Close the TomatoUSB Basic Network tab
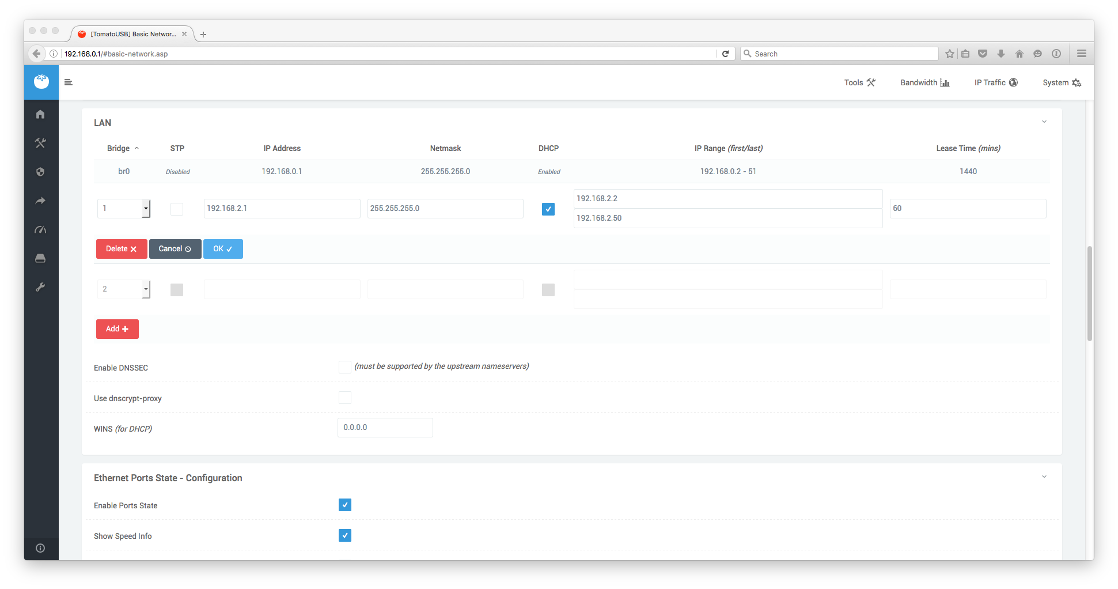Viewport: 1118px width, 589px height. coord(184,34)
